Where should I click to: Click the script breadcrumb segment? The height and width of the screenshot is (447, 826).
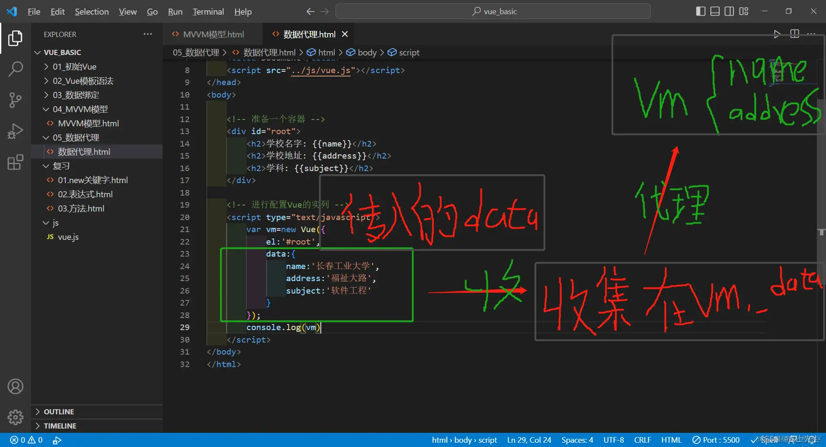404,52
